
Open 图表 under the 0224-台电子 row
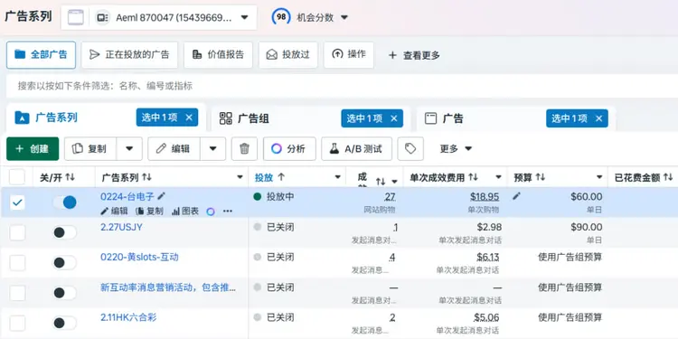point(185,212)
